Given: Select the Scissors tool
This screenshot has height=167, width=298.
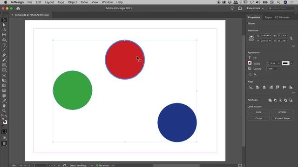Looking at the screenshot, I should 4,75.
